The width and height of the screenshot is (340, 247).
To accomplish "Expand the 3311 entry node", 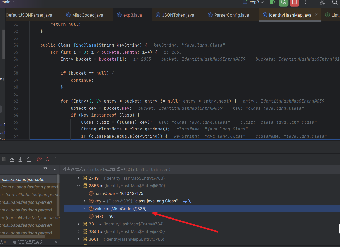I will (x=79, y=224).
